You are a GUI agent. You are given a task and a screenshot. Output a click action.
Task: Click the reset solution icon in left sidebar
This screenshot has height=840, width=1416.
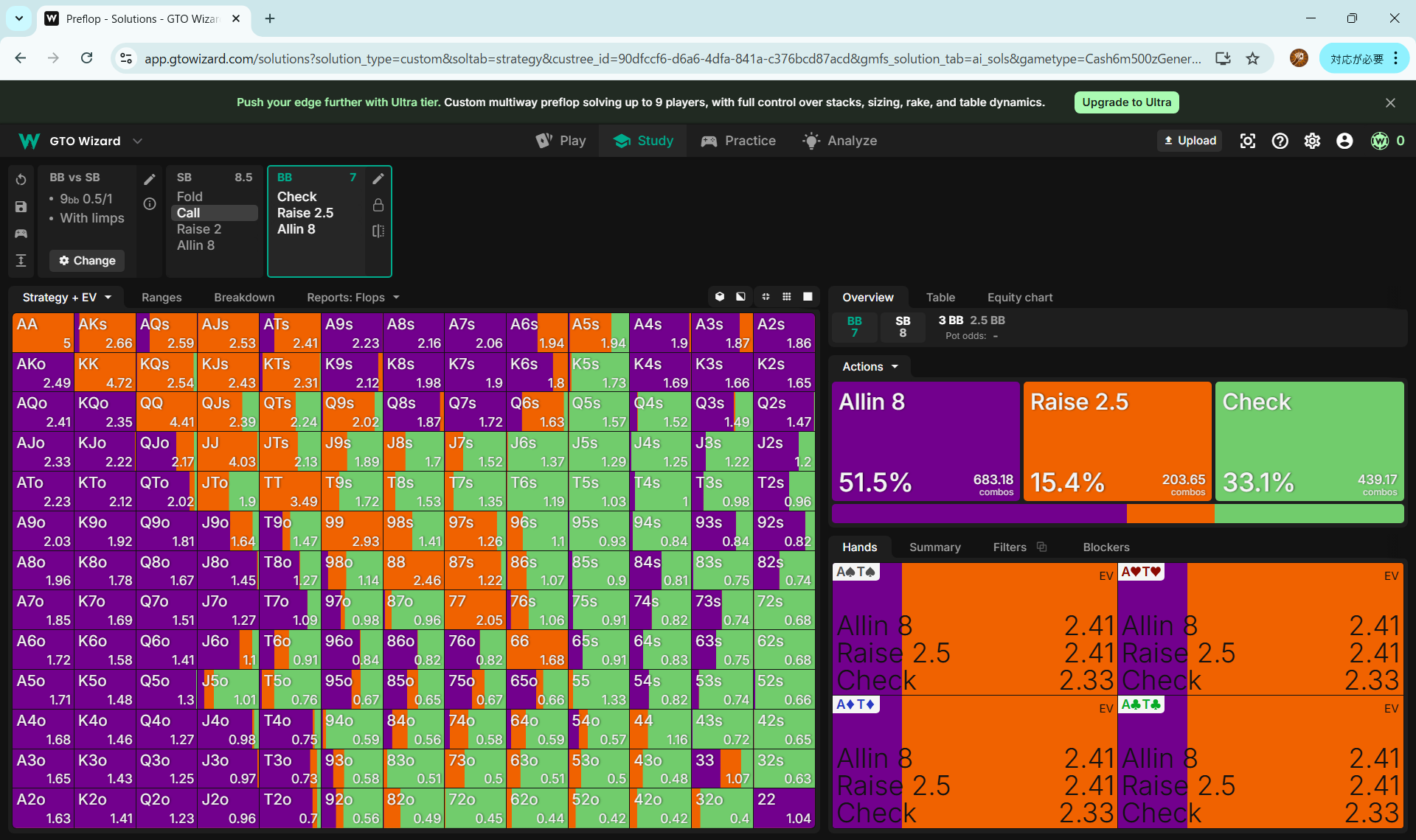click(21, 180)
